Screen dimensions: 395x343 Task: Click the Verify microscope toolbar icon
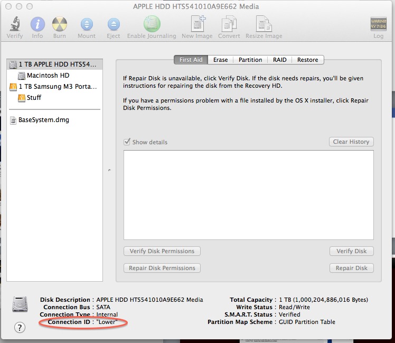[15, 24]
